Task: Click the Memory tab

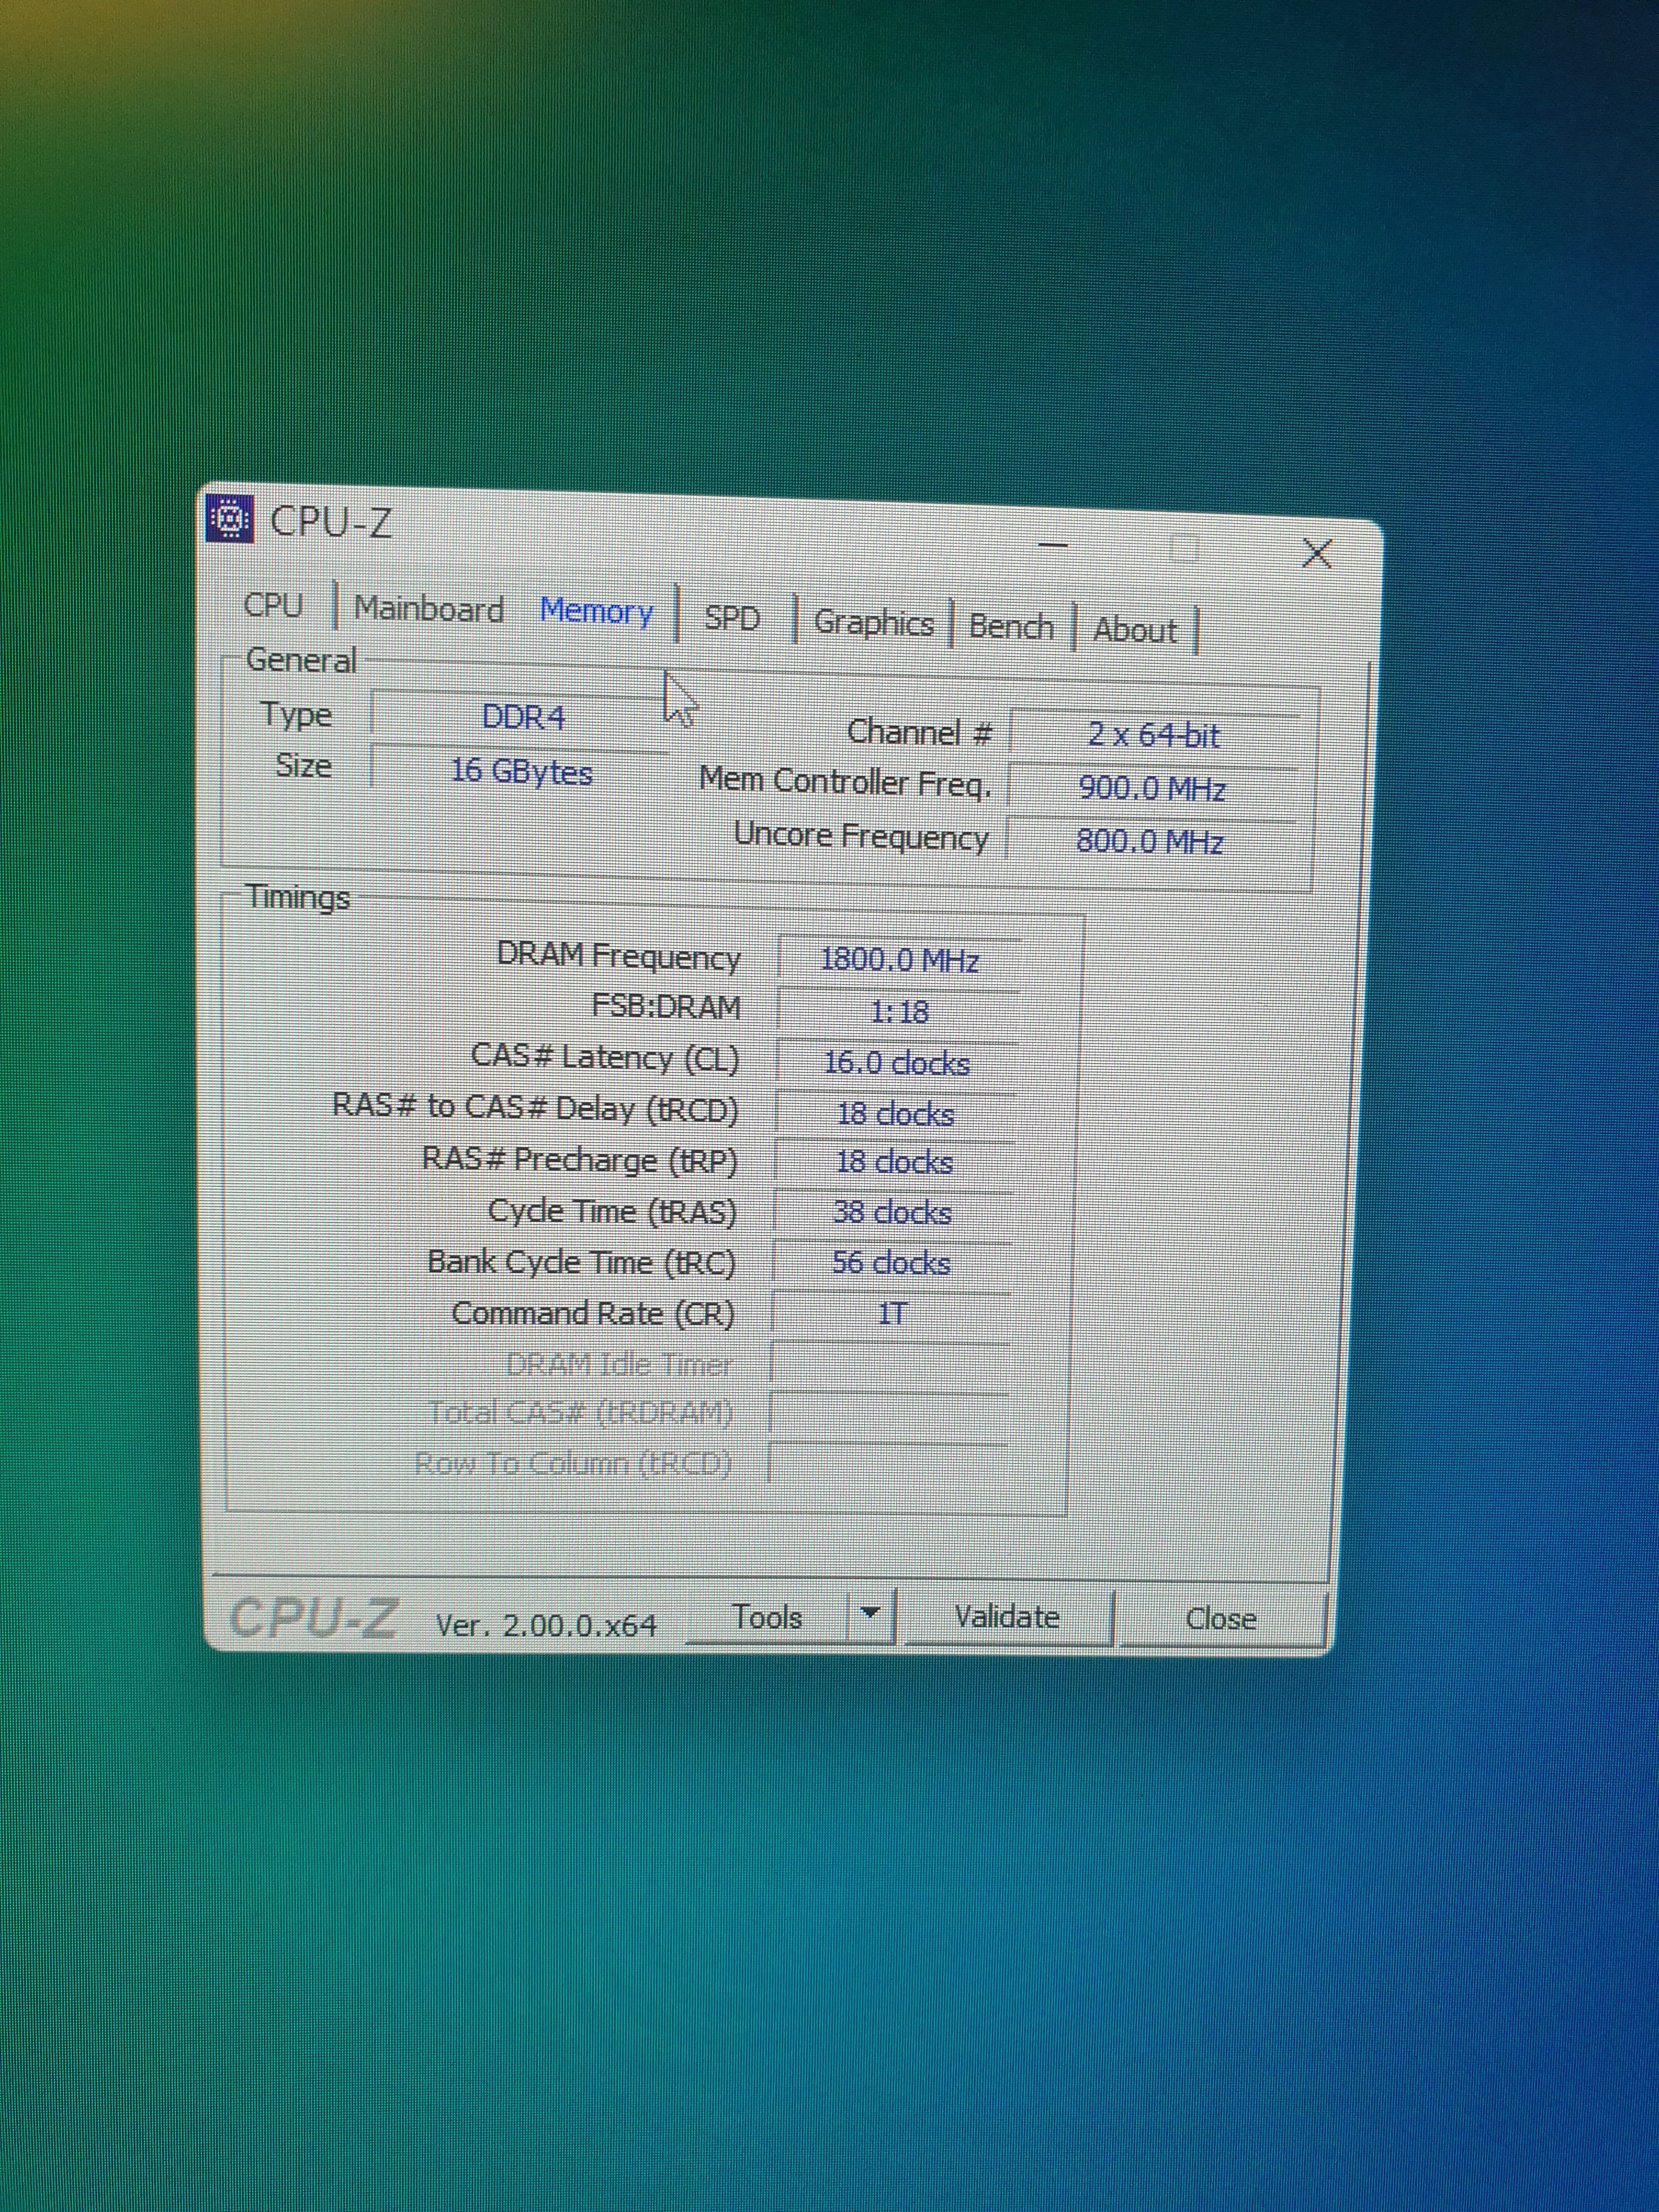Action: click(x=596, y=612)
